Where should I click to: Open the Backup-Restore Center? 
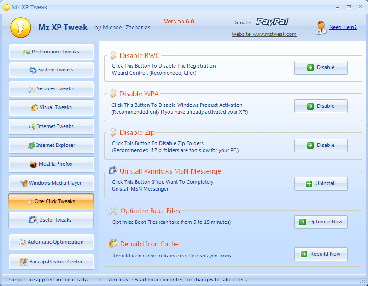click(x=52, y=262)
